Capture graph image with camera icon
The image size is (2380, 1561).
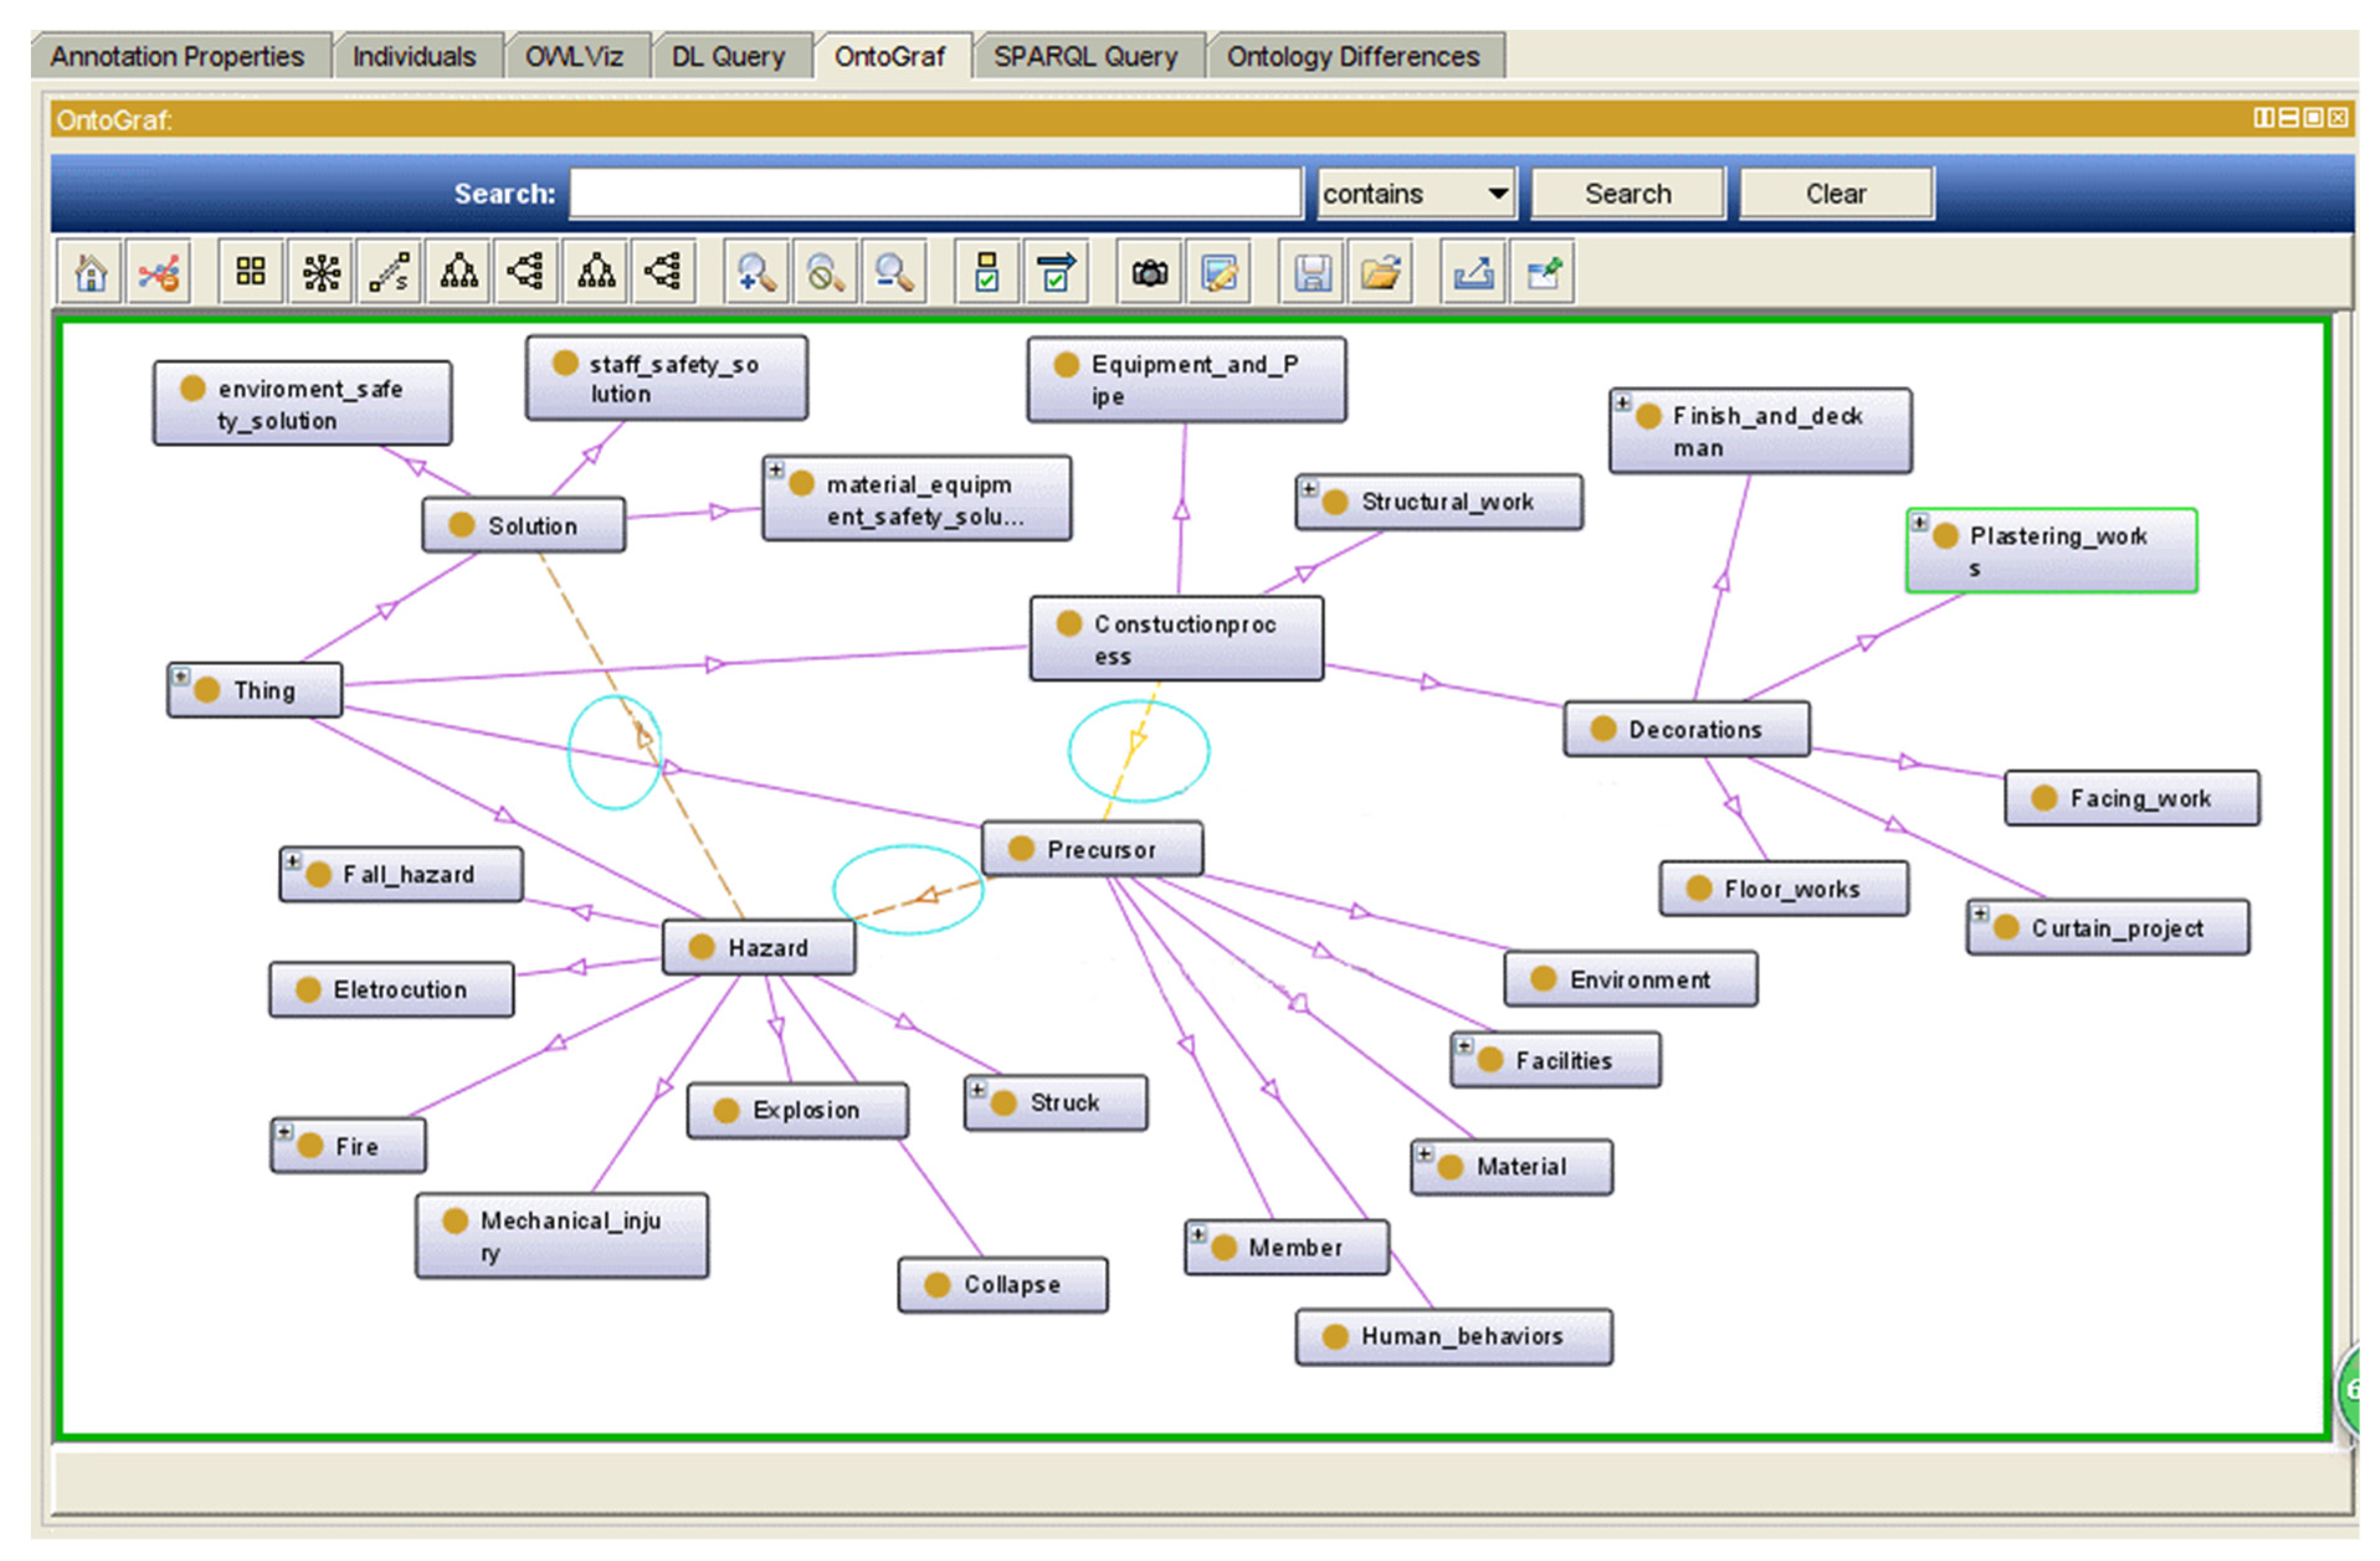tap(1149, 272)
